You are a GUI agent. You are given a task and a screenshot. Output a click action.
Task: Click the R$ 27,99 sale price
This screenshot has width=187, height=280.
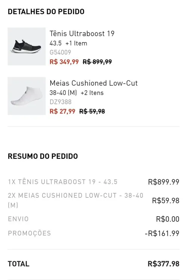[x=62, y=111]
